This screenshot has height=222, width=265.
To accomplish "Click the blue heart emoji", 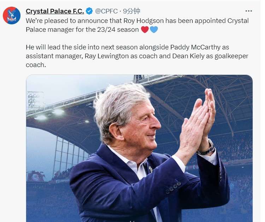I will pyautogui.click(x=154, y=30).
